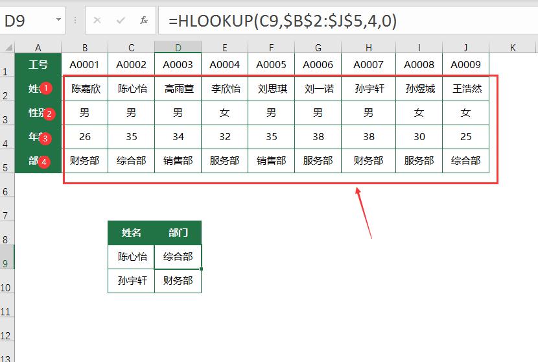Select the name cell 刘一诺
Viewport: 538px width, 362px height.
click(x=318, y=89)
